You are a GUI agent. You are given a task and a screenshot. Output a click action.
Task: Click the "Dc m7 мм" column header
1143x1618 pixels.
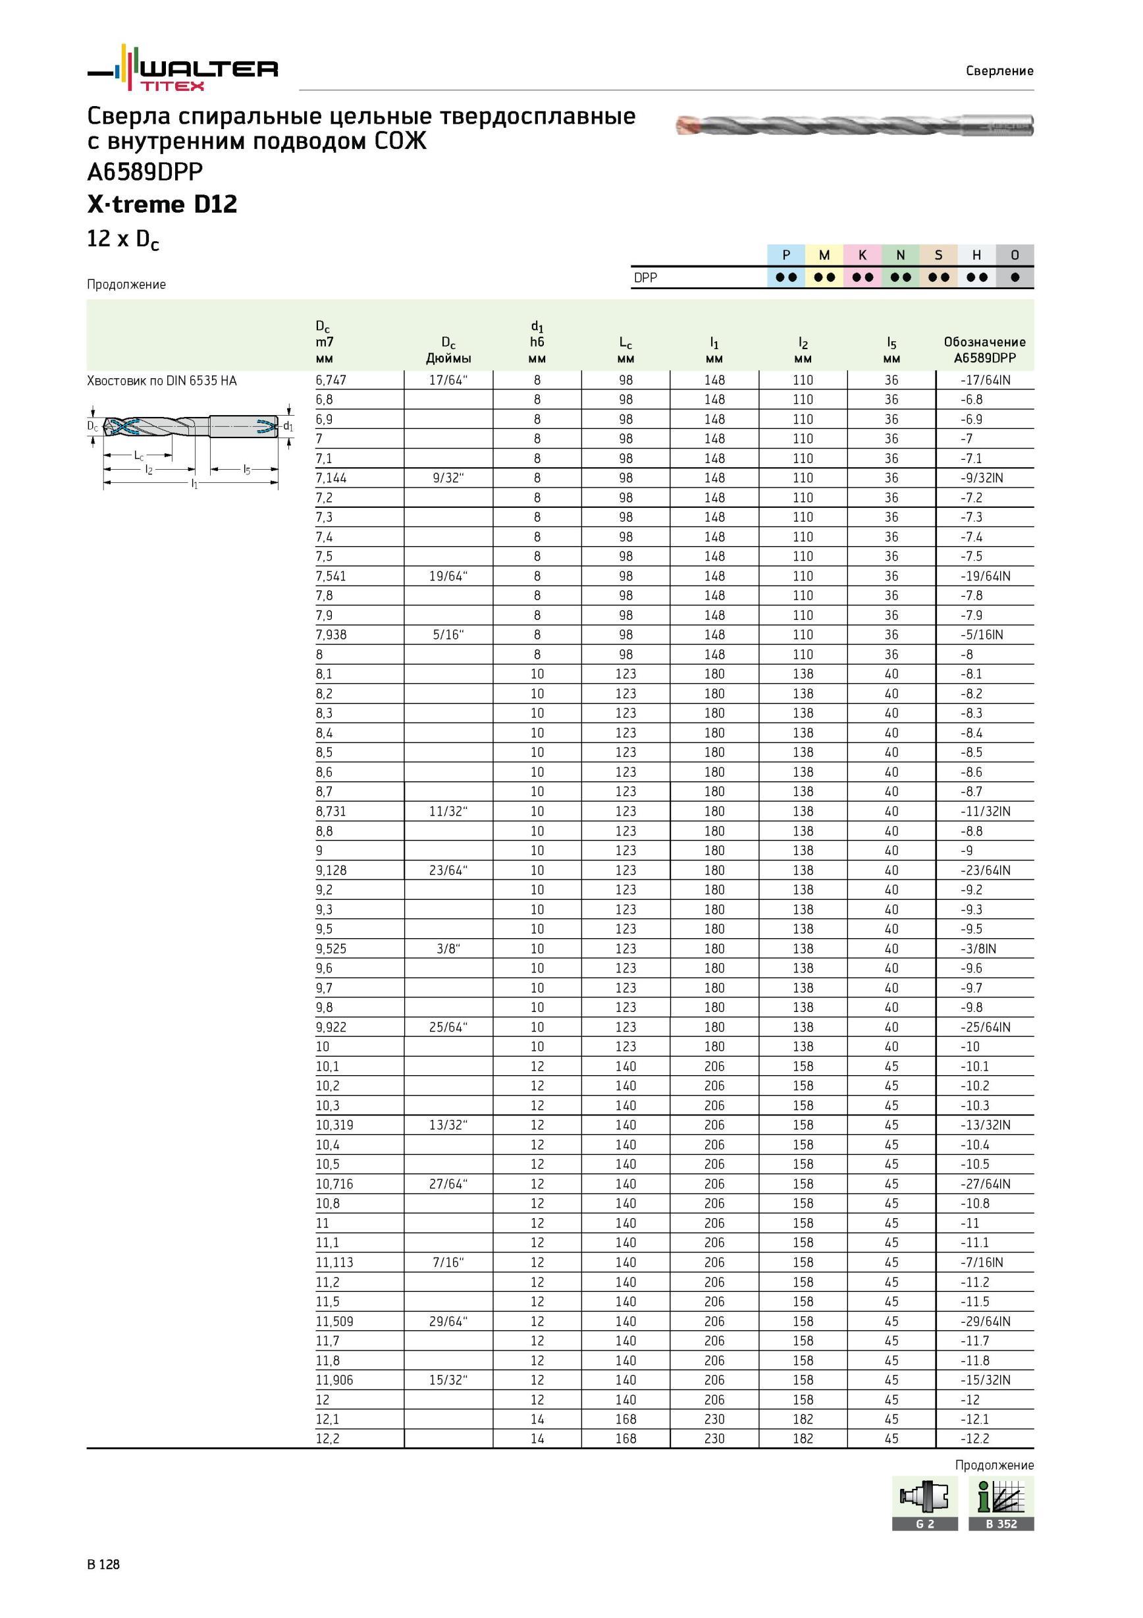(x=325, y=343)
